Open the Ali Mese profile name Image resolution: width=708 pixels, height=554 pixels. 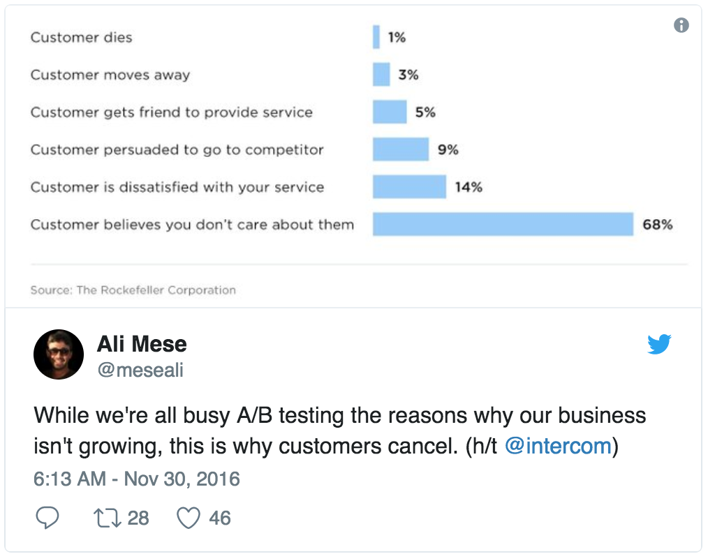[x=142, y=344]
